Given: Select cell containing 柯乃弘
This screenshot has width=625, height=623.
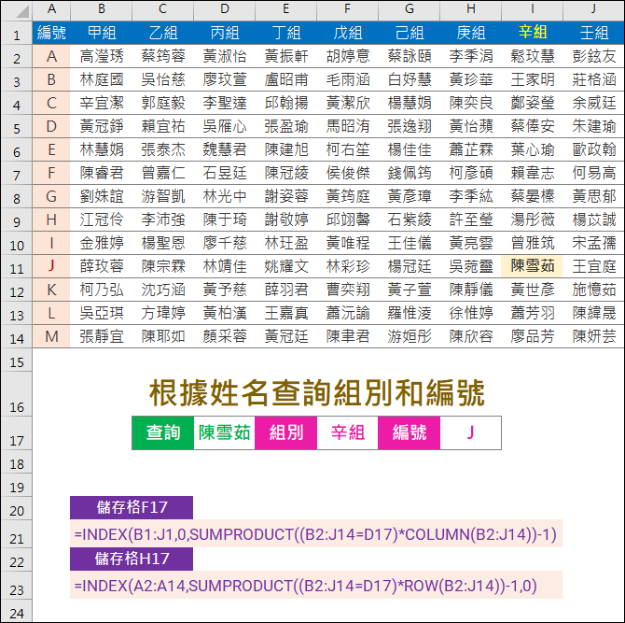Looking at the screenshot, I should pos(102,290).
